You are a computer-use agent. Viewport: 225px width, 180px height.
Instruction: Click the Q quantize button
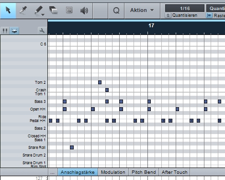(116, 11)
